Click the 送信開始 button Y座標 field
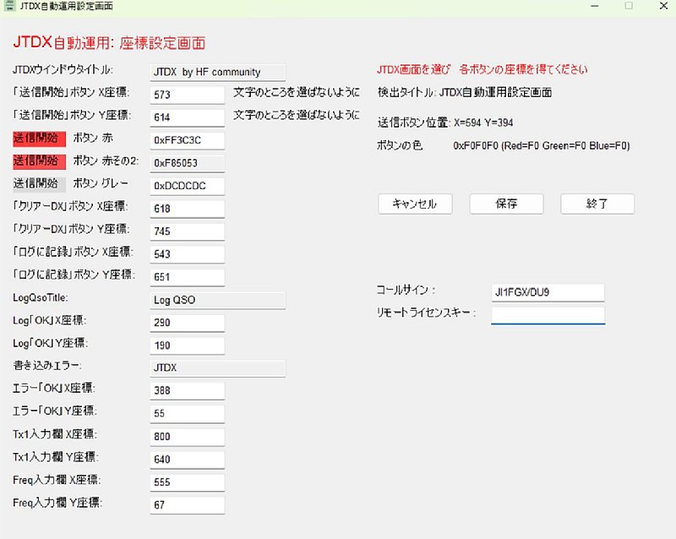 coord(187,117)
